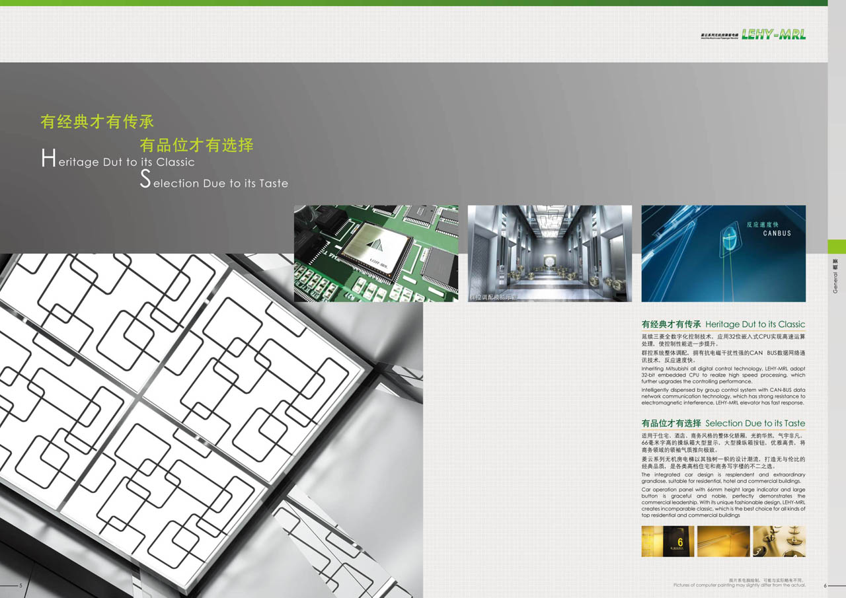Screen dimensions: 846x598
Task: Click small Chinese tagline beside LEHY-MRL logo
Action: pos(719,36)
